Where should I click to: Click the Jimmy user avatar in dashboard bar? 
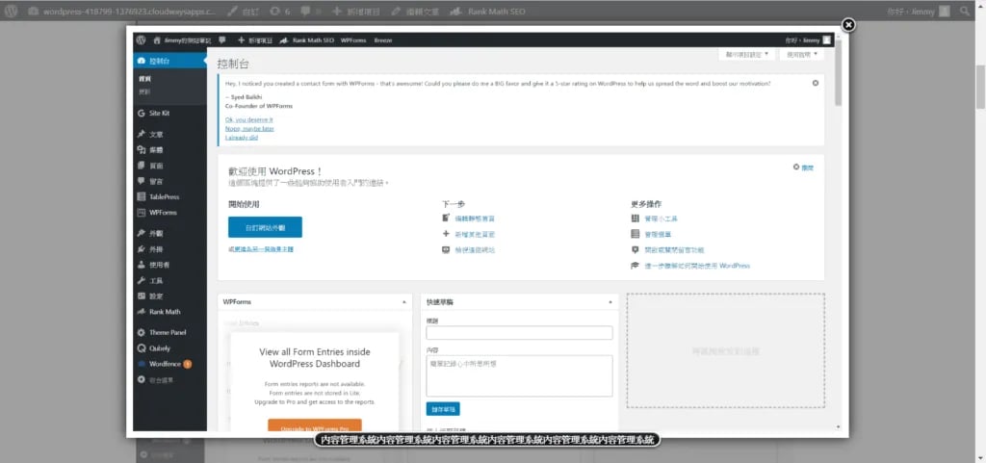pos(826,40)
